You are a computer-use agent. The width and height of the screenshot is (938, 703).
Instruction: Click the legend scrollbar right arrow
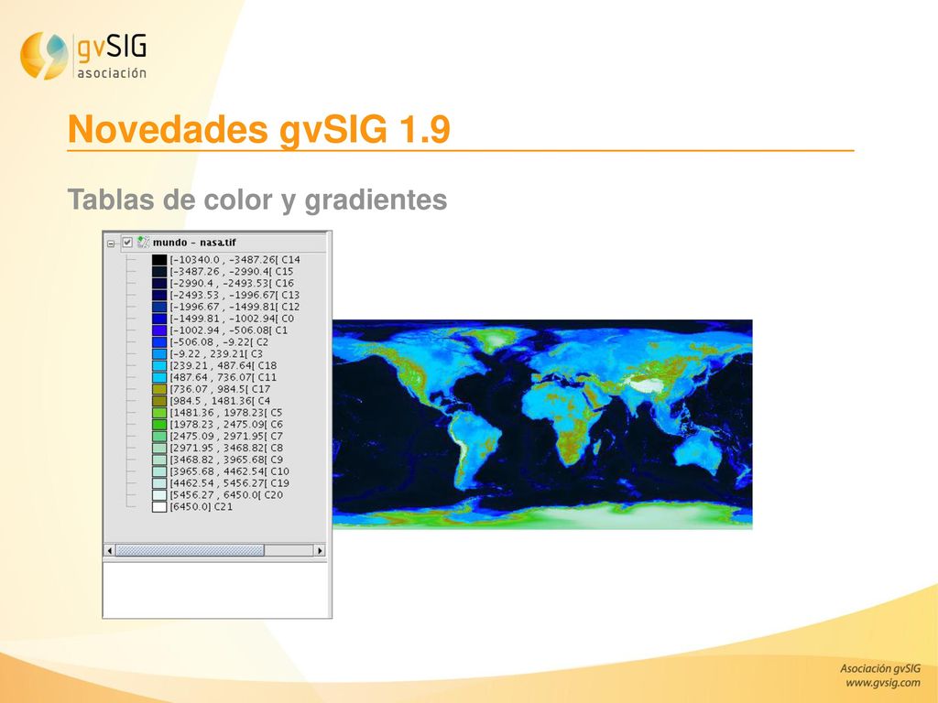click(x=320, y=550)
